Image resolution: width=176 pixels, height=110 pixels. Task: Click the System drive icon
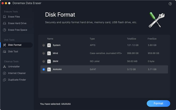(x=49, y=45)
